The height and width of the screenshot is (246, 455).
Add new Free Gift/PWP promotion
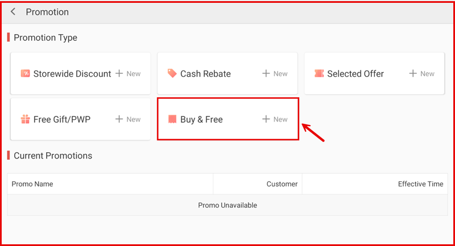click(128, 119)
